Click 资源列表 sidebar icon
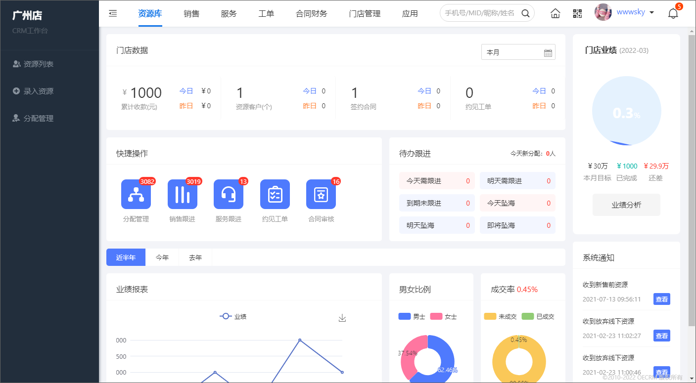Image resolution: width=696 pixels, height=383 pixels. pos(17,64)
